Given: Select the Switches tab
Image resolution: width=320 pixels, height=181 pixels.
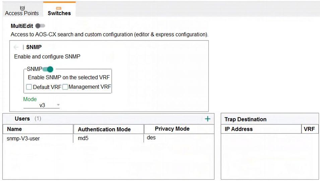Looking at the screenshot, I should click(59, 10).
